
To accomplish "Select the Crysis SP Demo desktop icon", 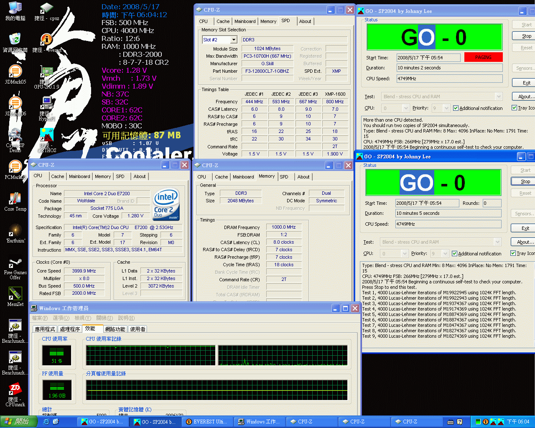I will click(15, 140).
